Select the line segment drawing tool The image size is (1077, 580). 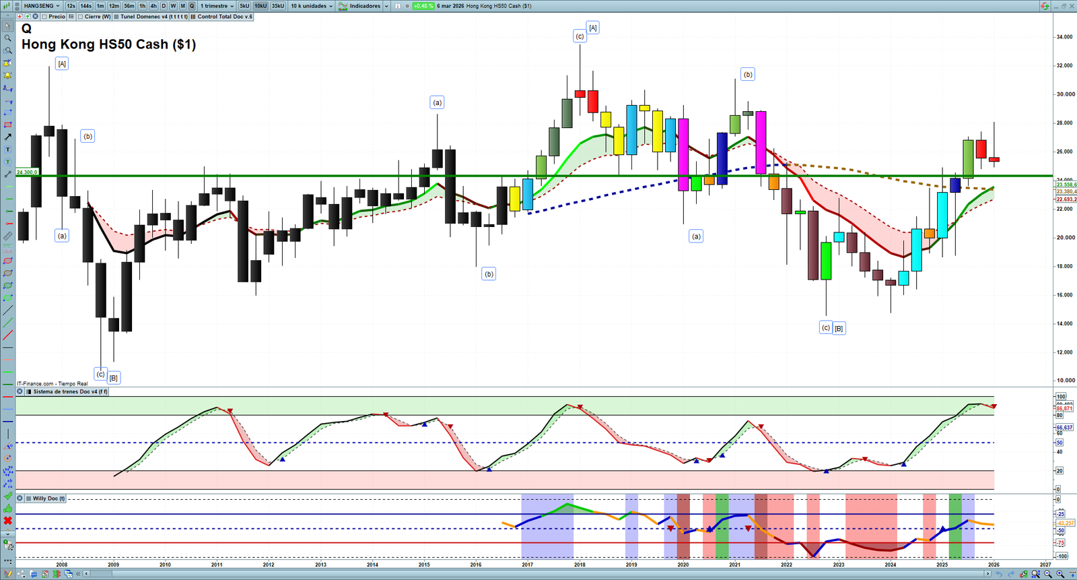[7, 174]
